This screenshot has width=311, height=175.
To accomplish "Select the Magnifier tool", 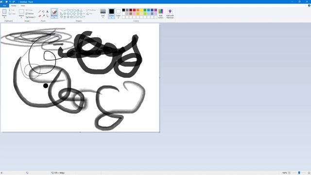I will pos(47,16).
